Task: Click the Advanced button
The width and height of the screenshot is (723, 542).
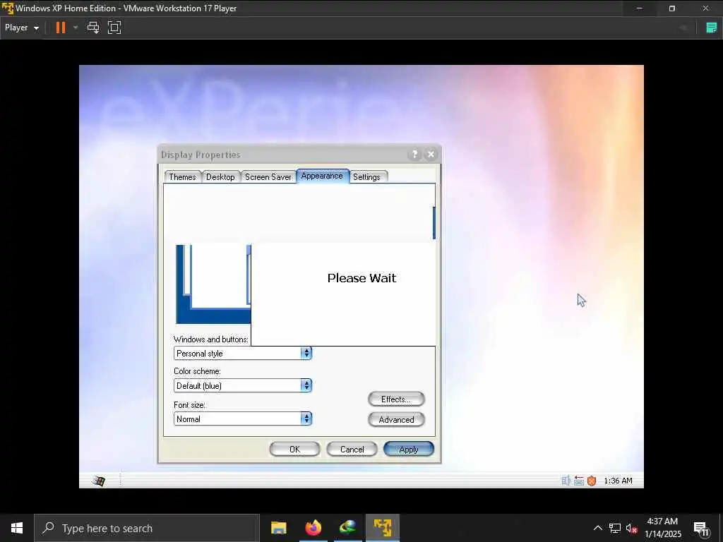Action: coord(396,419)
